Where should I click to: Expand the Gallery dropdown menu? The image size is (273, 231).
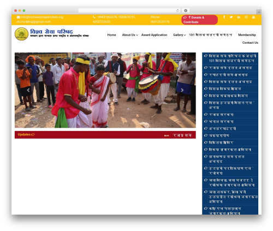click(179, 35)
